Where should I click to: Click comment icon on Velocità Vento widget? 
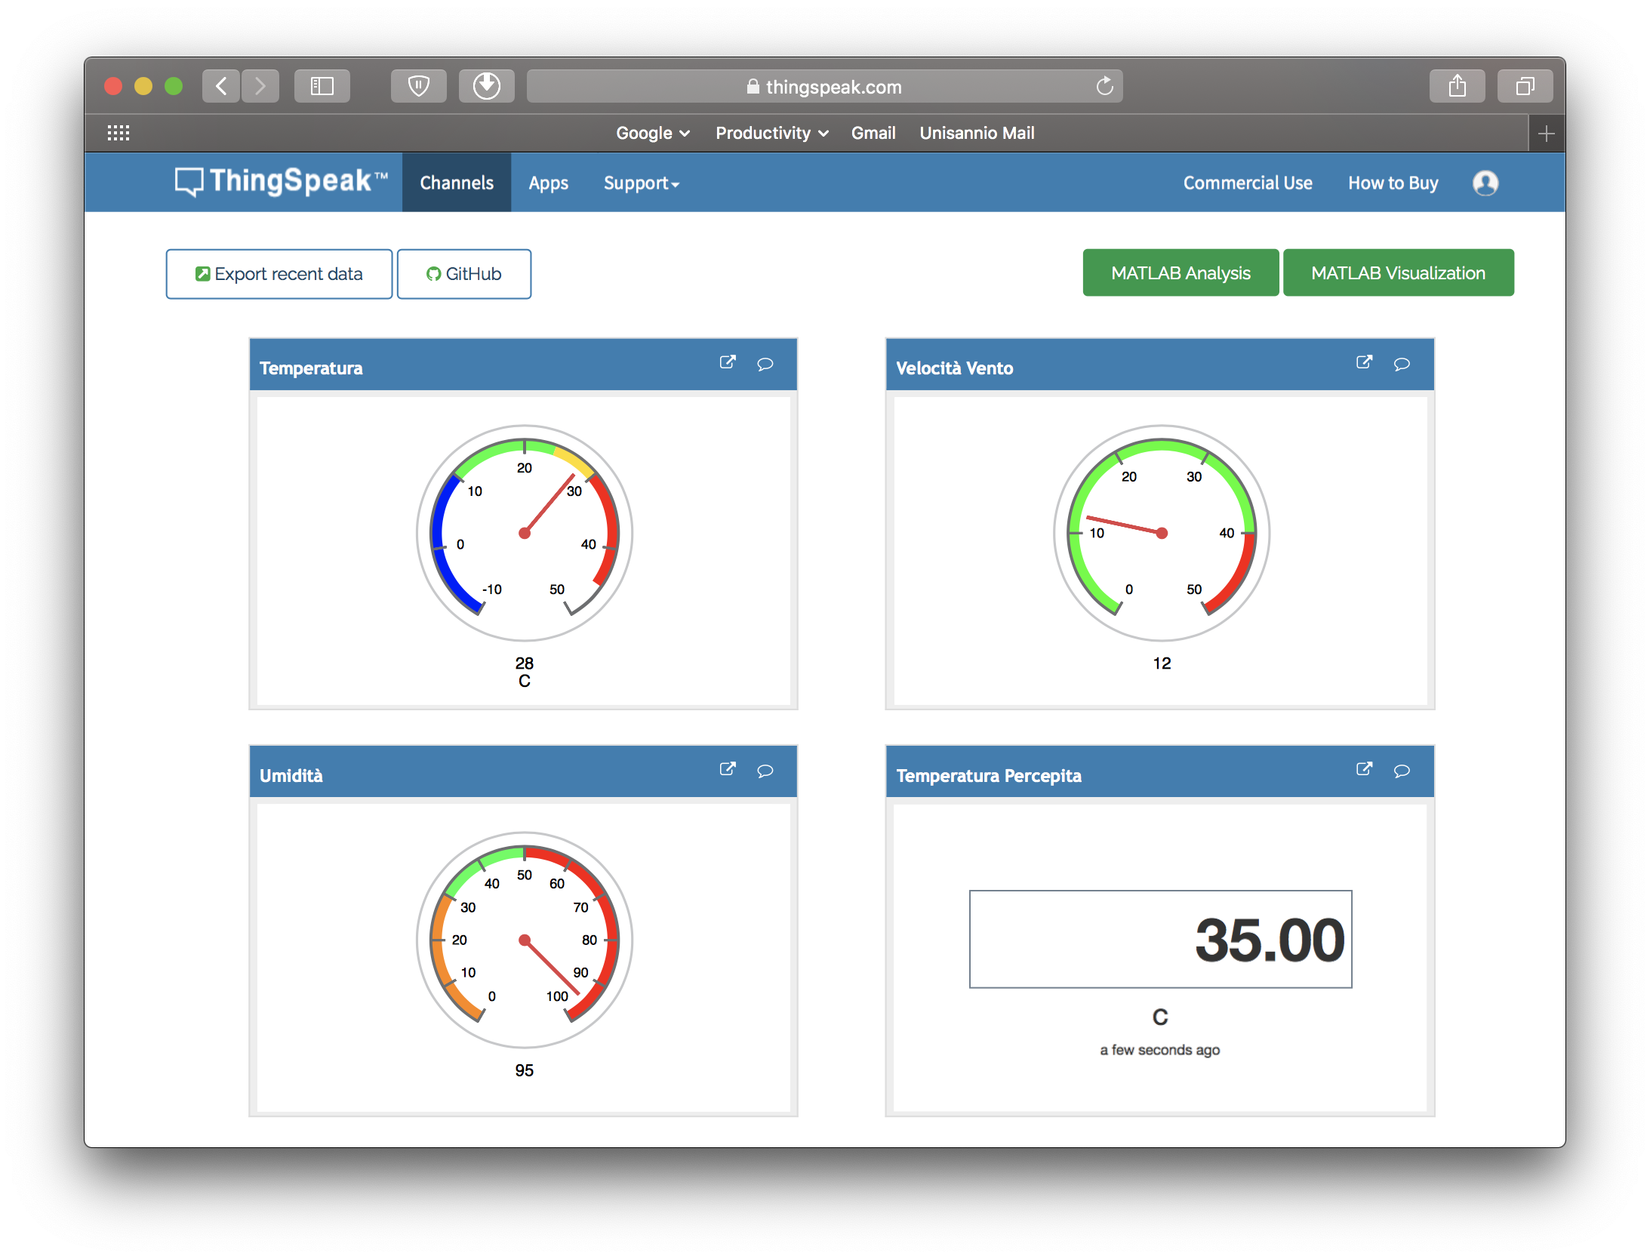click(1402, 365)
